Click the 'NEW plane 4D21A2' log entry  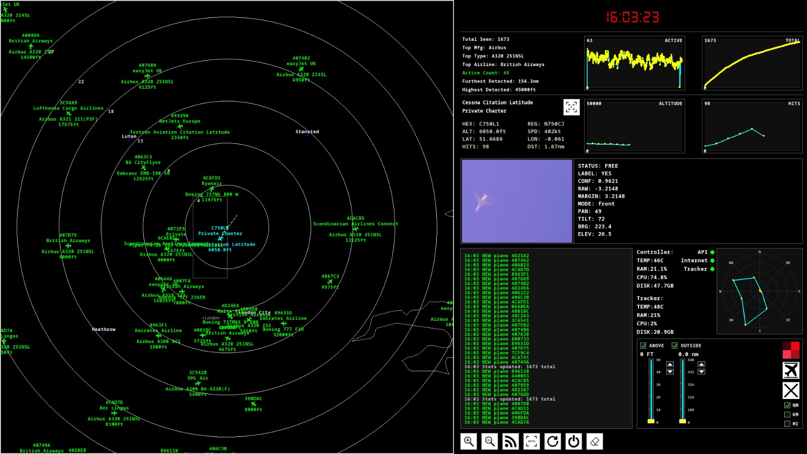pyautogui.click(x=497, y=256)
